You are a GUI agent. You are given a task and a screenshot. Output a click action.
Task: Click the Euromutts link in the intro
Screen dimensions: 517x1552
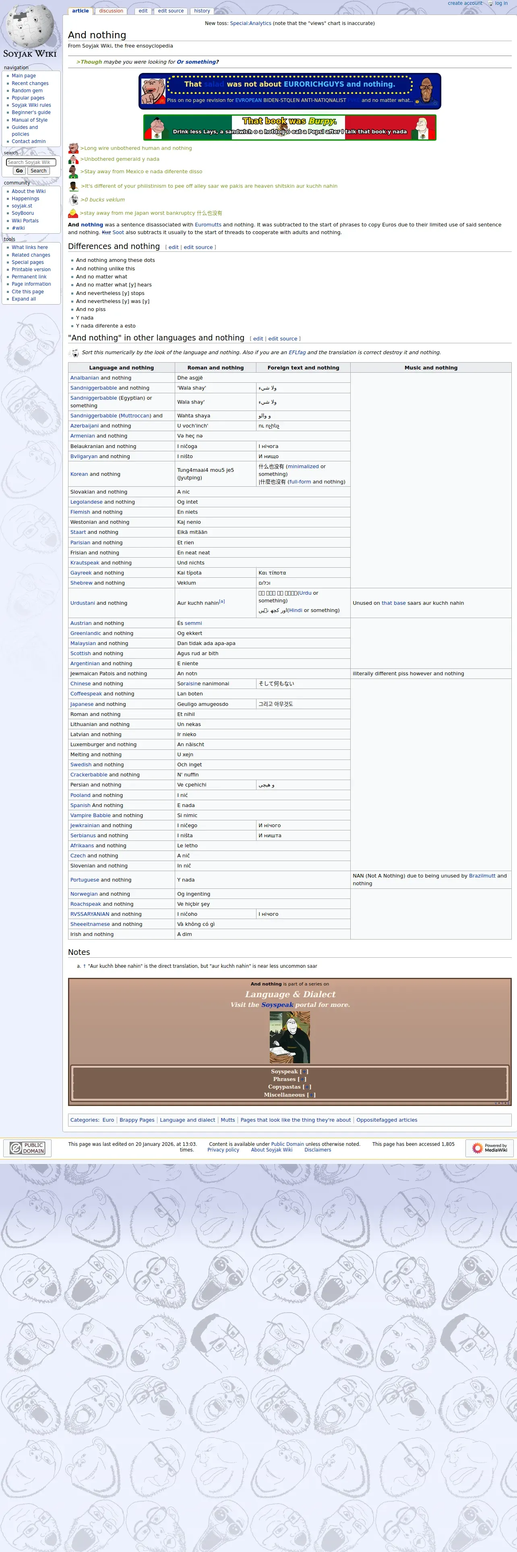(x=208, y=225)
